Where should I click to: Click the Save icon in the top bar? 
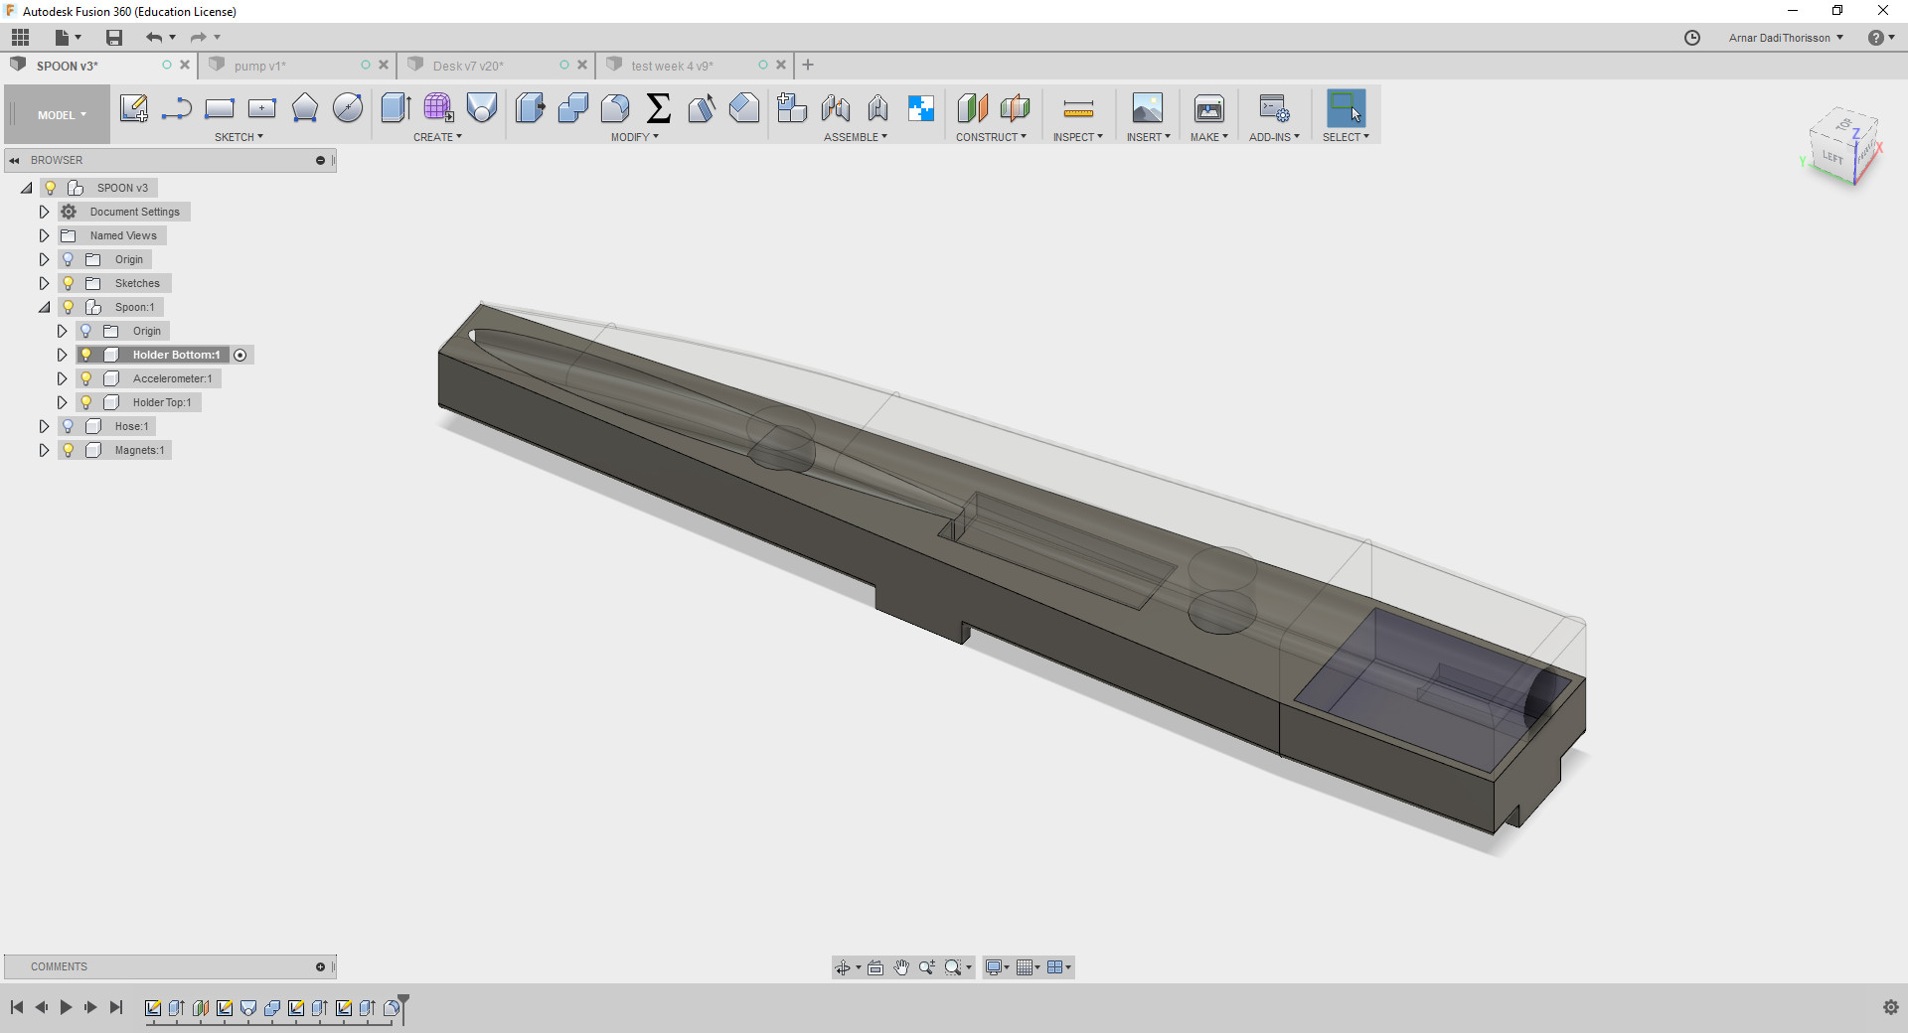coord(114,38)
